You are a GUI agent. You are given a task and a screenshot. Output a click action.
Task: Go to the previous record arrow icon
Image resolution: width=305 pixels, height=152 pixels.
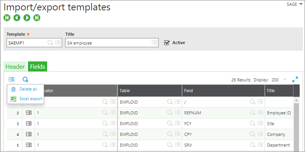point(17,18)
